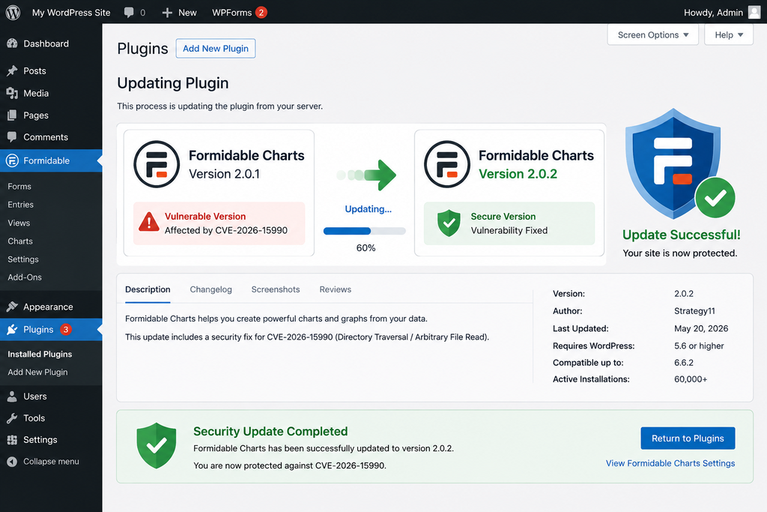767x512 pixels.
Task: Click the May 20, 2026 date value
Action: coord(701,328)
